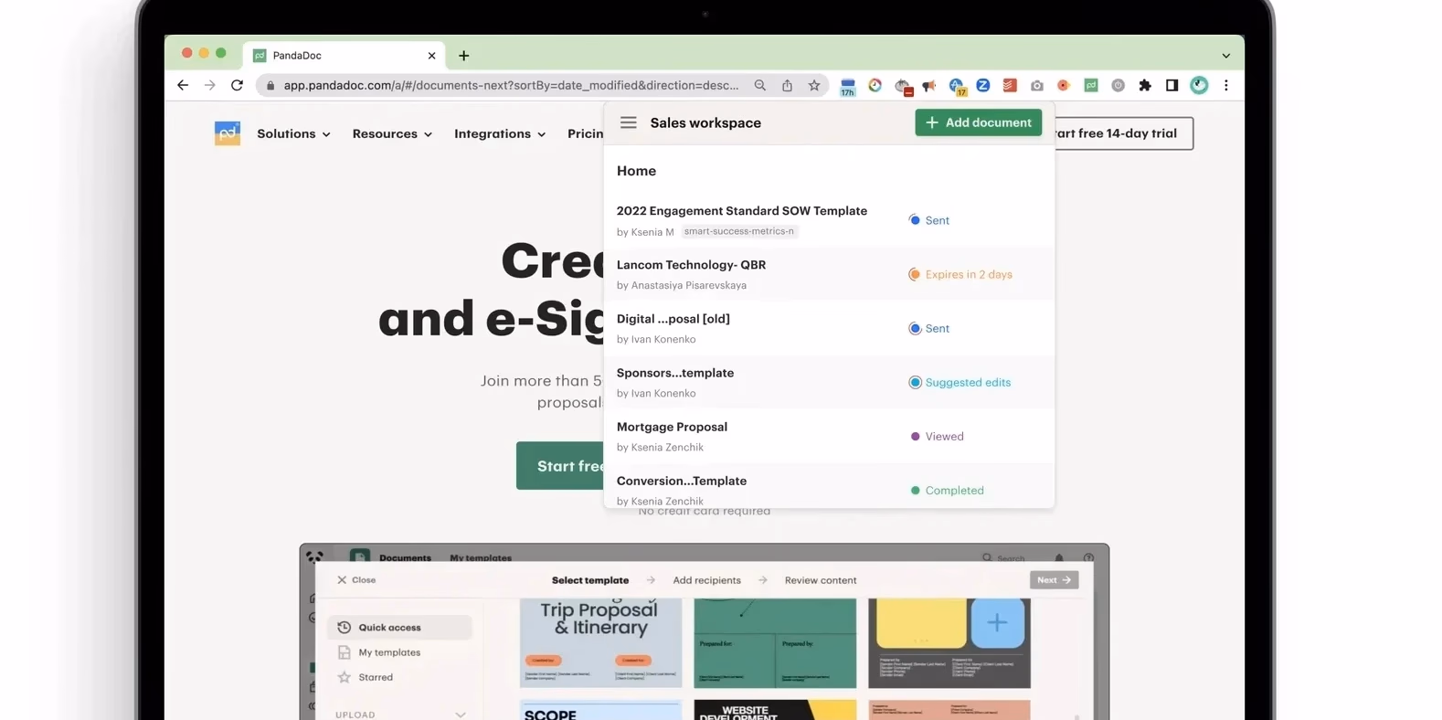Expand the Integrations dropdown menu
The image size is (1442, 720).
(x=499, y=133)
